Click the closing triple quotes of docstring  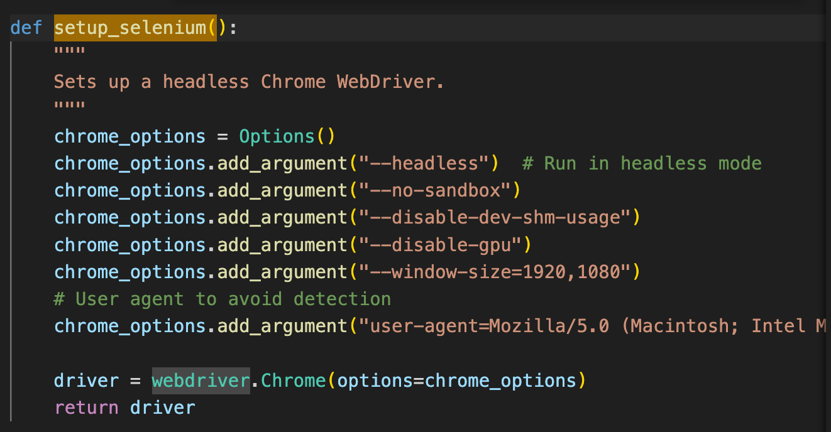tap(69, 104)
